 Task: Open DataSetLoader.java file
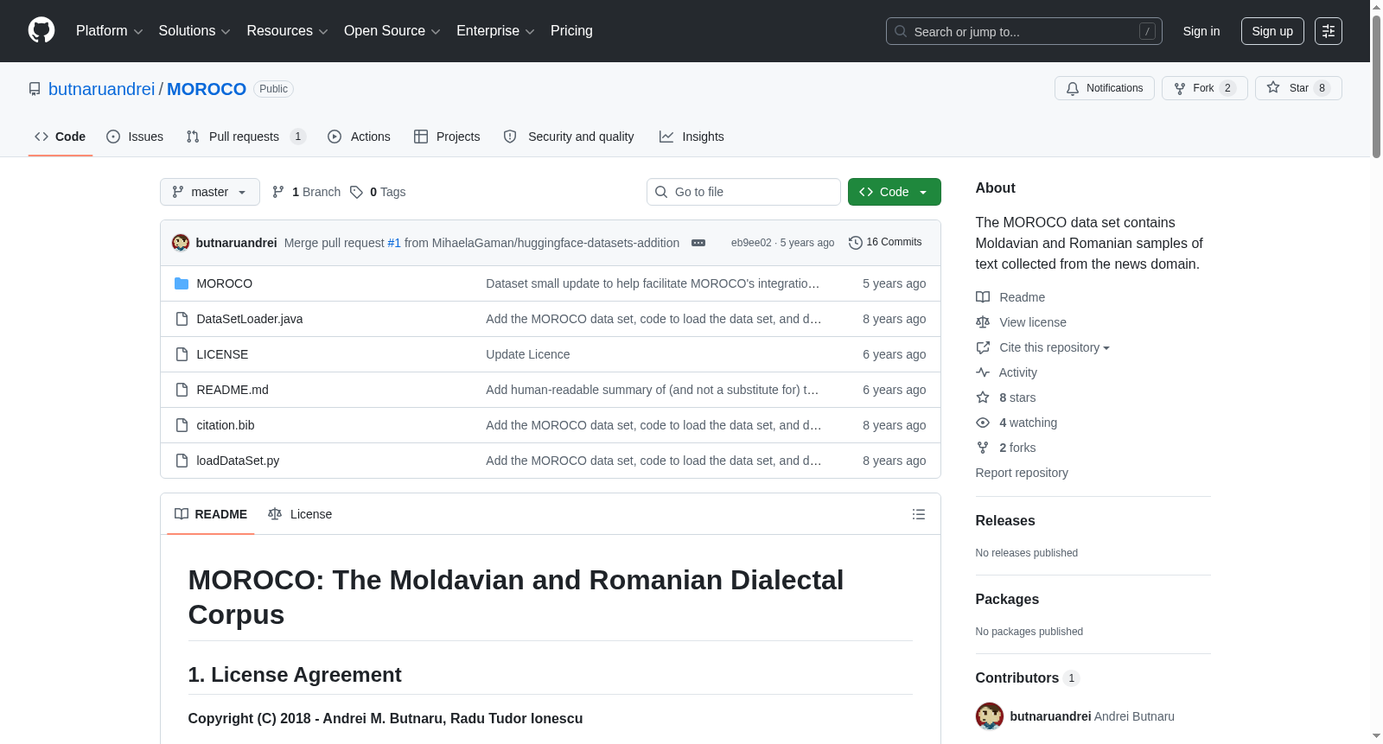pyautogui.click(x=250, y=319)
